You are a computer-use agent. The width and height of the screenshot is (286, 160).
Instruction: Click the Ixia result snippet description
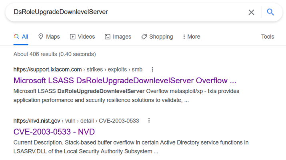(x=126, y=96)
